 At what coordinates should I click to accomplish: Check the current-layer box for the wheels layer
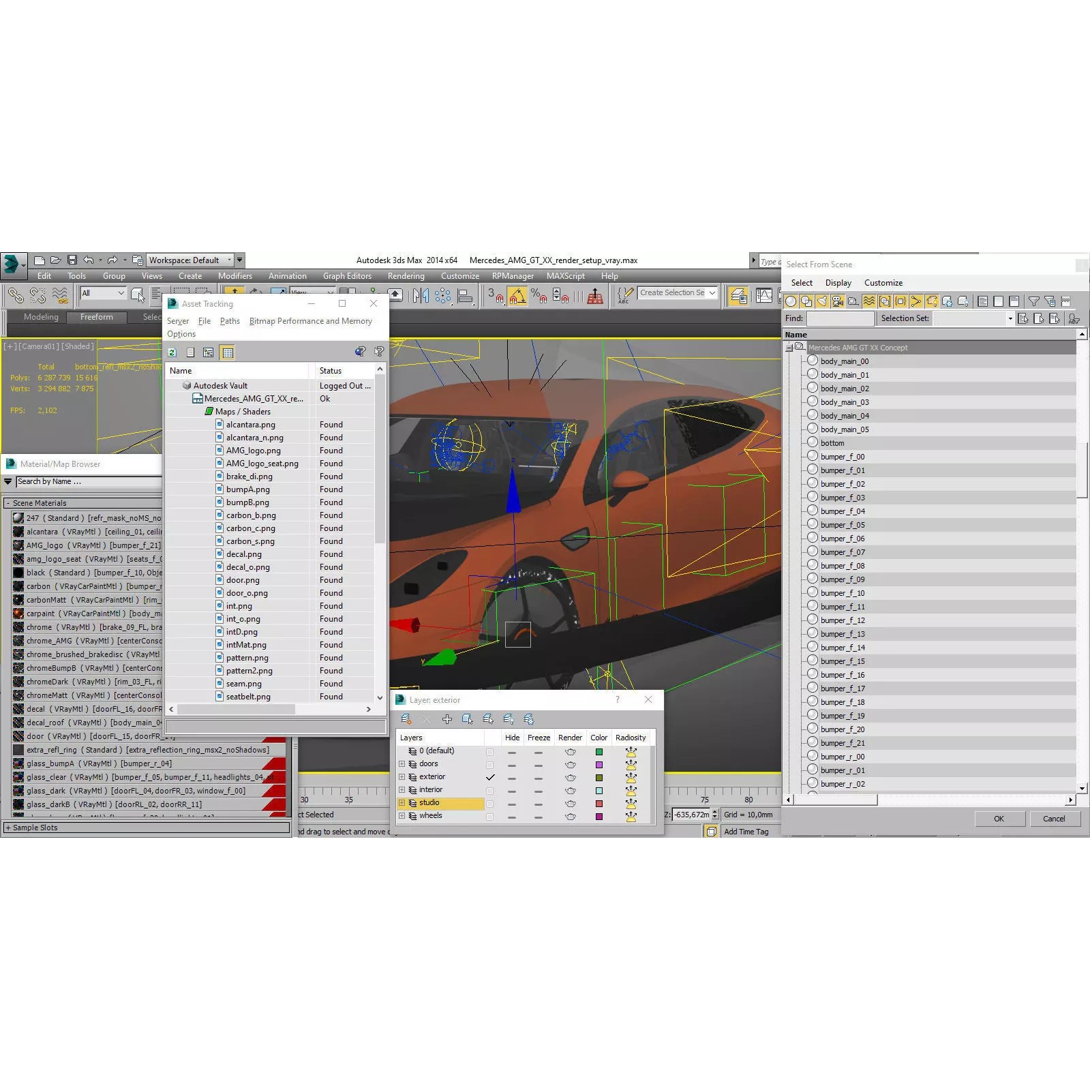coord(489,816)
